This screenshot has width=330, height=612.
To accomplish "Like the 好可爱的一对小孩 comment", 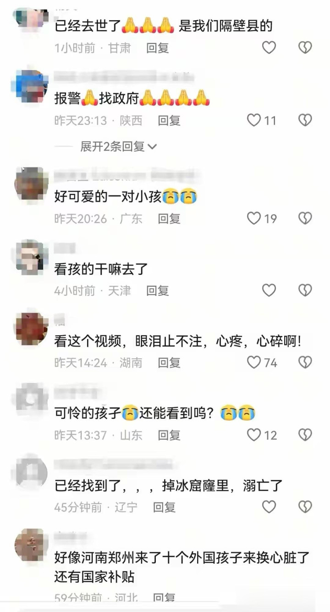I will (262, 218).
